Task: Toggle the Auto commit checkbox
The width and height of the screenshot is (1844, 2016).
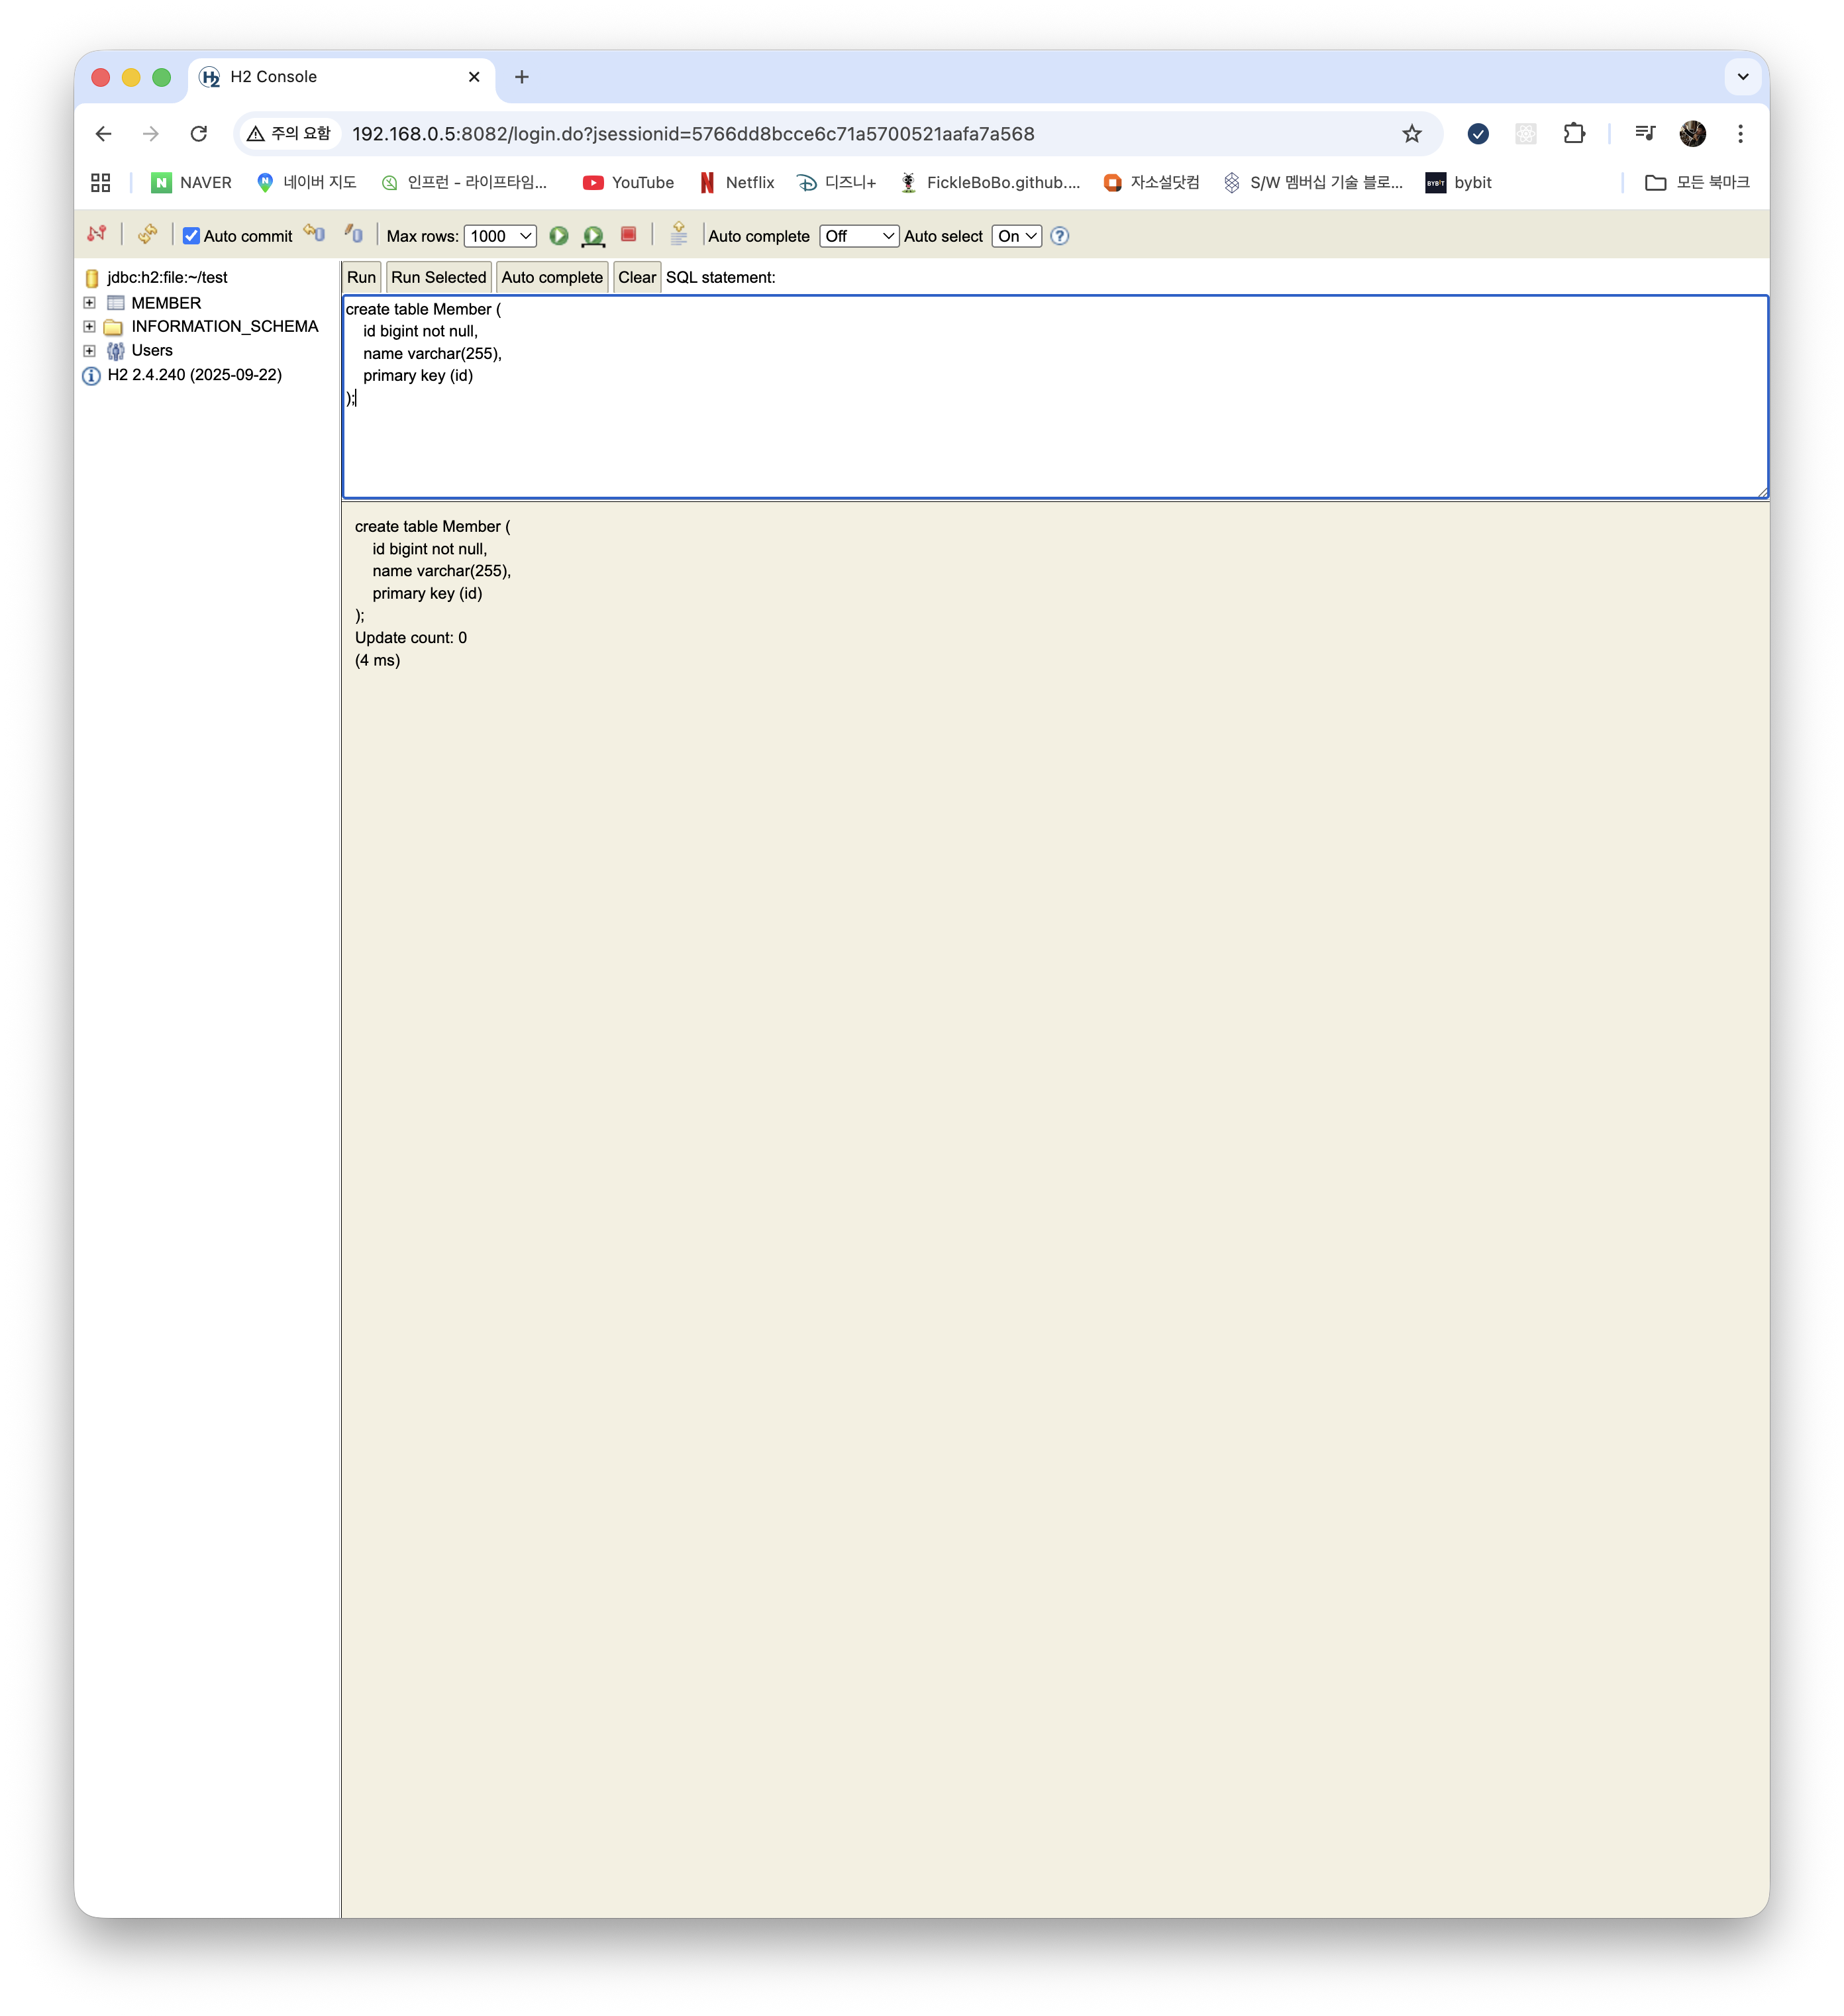Action: [191, 236]
